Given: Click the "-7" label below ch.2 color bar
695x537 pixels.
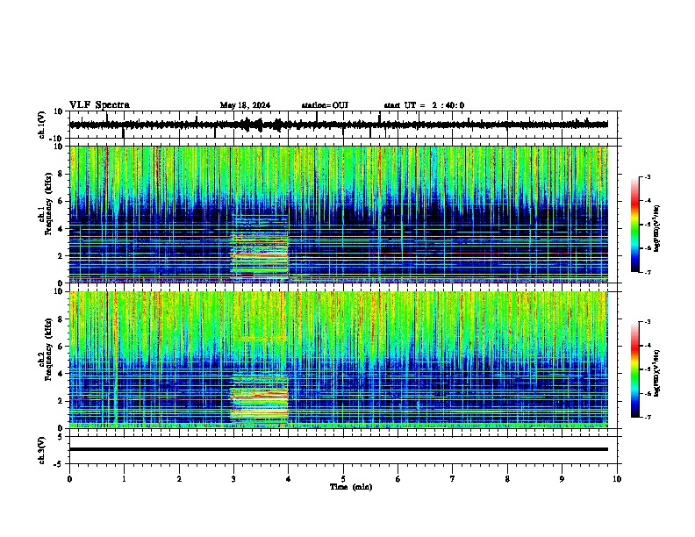Looking at the screenshot, I should pyautogui.click(x=647, y=418).
